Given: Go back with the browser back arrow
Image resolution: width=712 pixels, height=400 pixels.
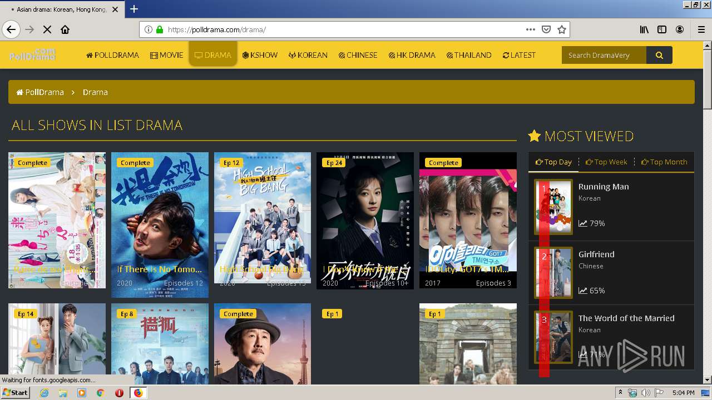Looking at the screenshot, I should [11, 29].
